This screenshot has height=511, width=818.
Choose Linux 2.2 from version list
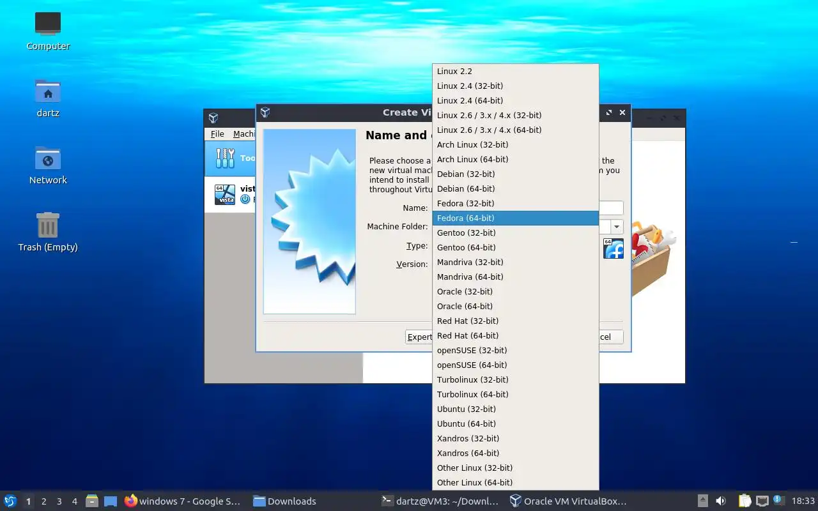click(516, 71)
